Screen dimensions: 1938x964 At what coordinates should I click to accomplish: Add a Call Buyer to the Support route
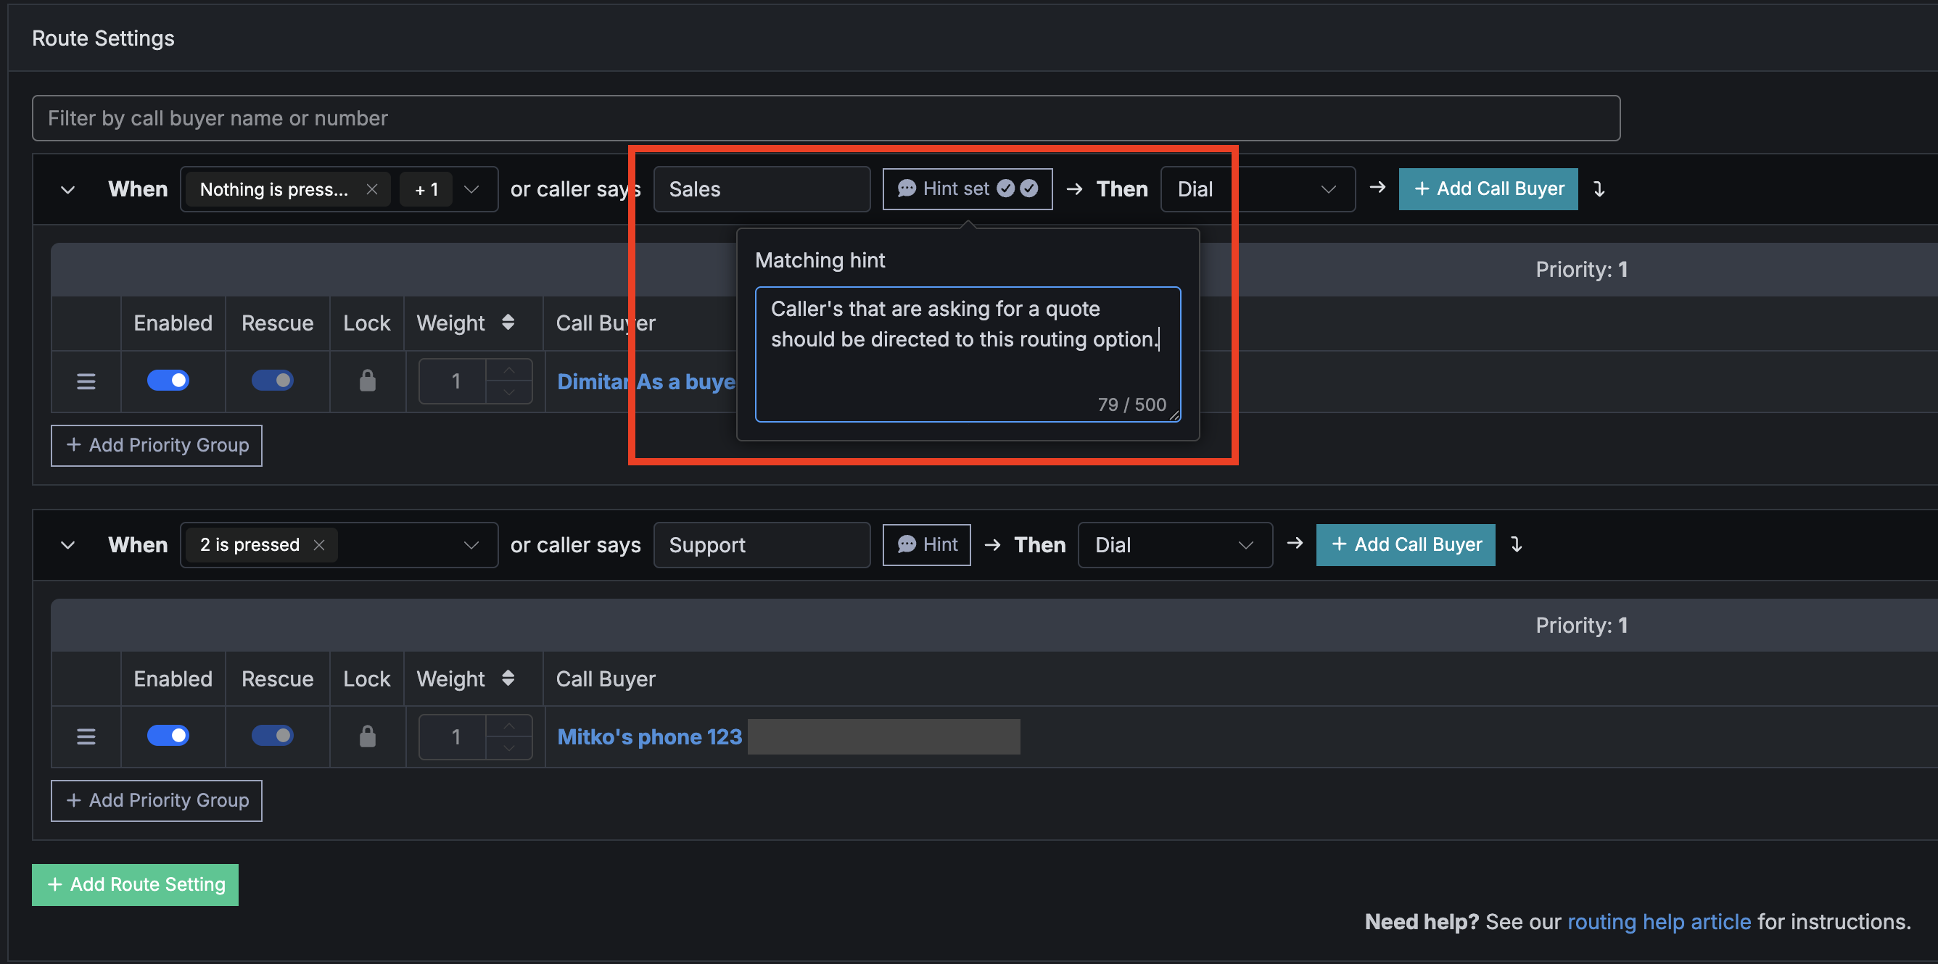pyautogui.click(x=1405, y=544)
